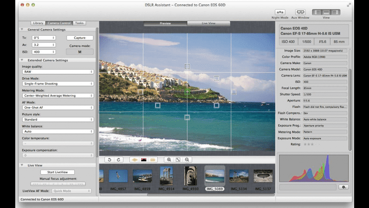Switch to the Live View tab
The width and height of the screenshot is (369, 208).
(x=209, y=23)
